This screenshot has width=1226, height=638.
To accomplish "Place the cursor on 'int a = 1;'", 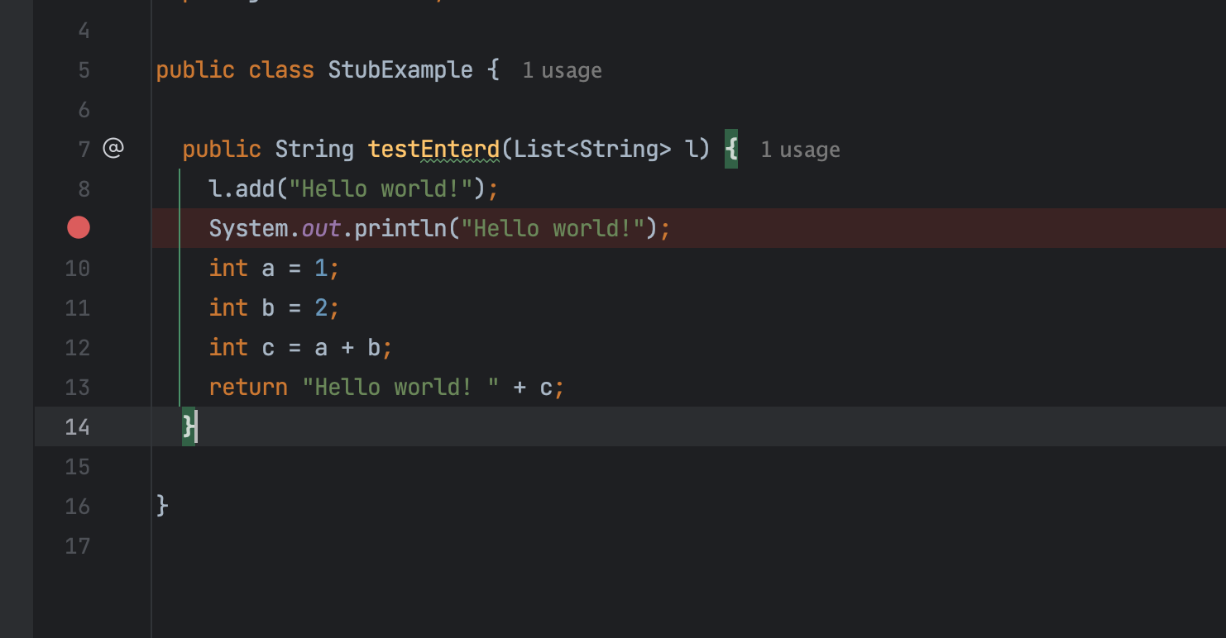I will tap(275, 268).
